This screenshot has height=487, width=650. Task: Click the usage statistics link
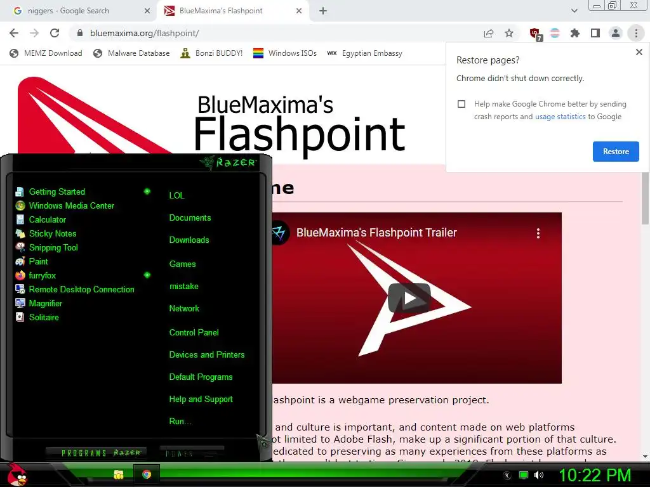(x=560, y=117)
